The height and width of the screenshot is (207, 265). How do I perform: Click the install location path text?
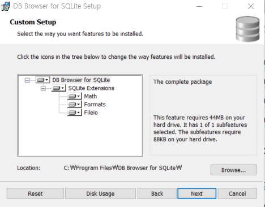point(123,167)
